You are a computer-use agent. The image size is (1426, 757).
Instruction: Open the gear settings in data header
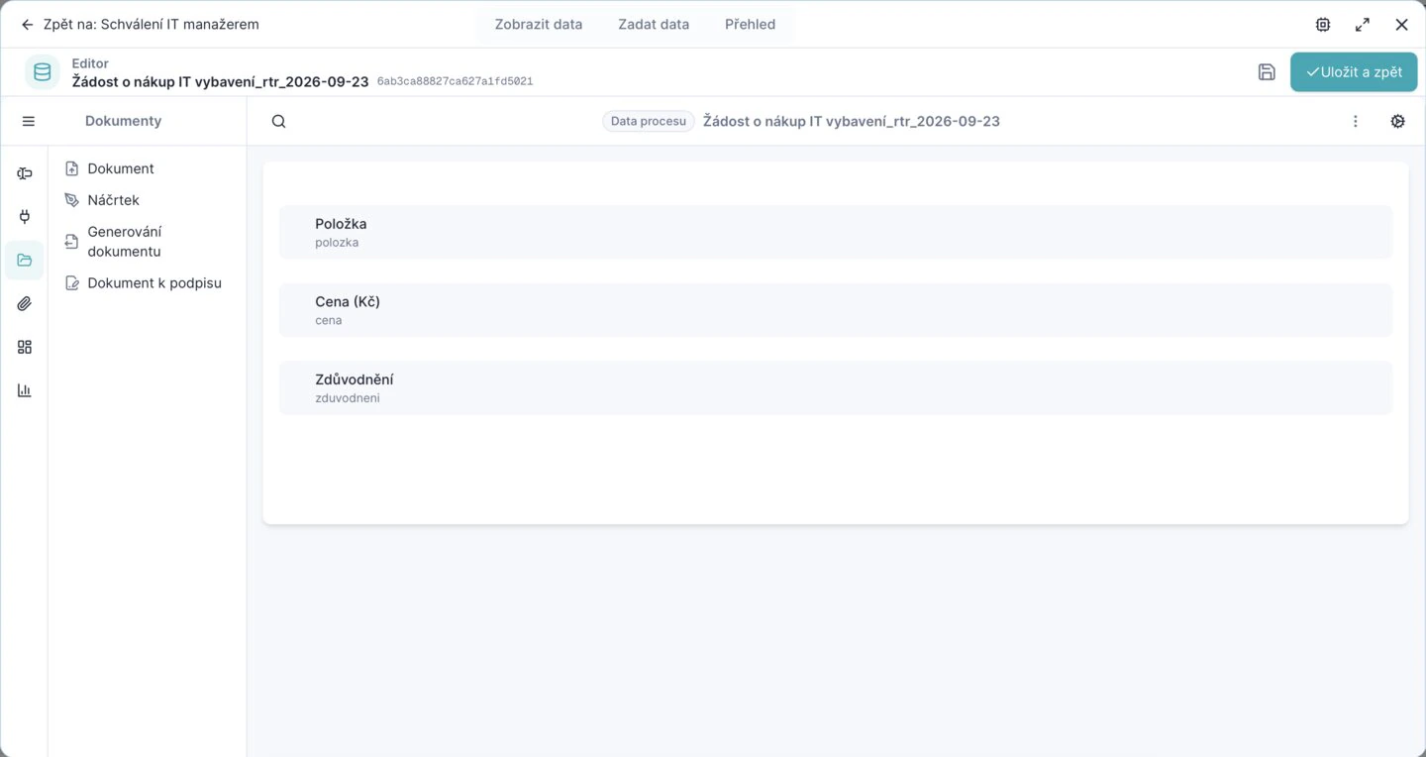point(1398,121)
